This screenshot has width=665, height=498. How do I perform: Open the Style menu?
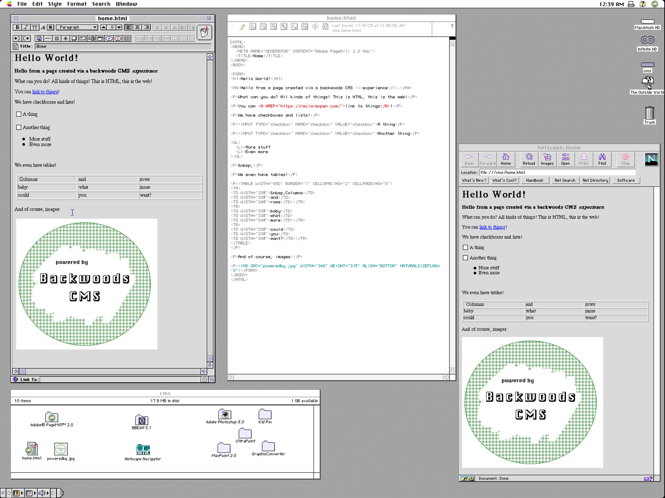coord(55,4)
